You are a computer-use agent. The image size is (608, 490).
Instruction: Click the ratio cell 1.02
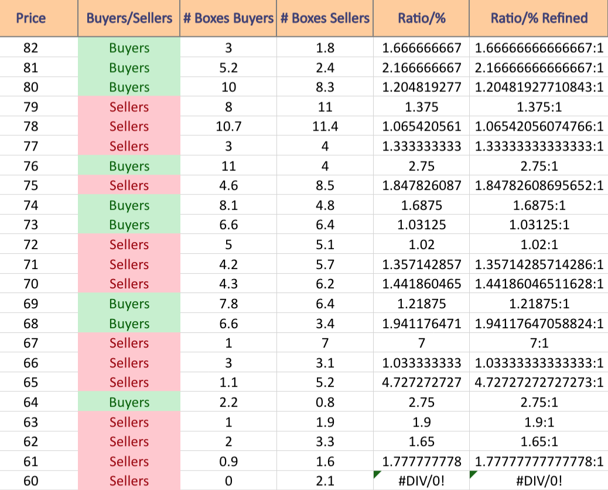coord(422,244)
